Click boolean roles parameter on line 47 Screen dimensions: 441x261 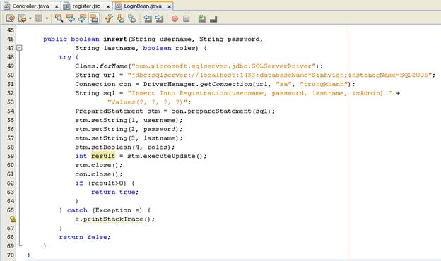(x=169, y=48)
